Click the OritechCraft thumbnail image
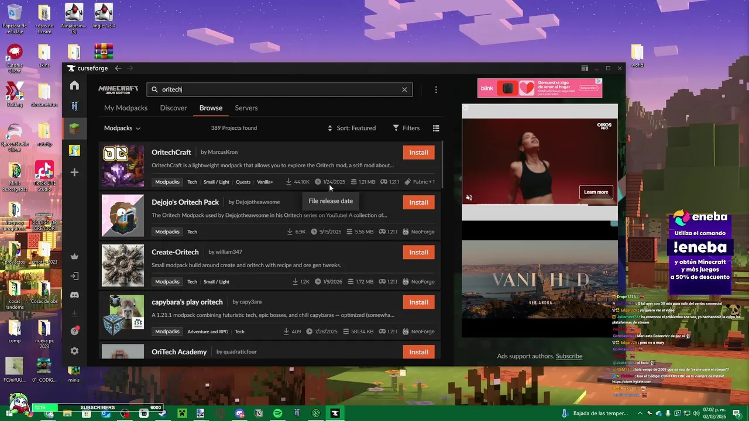The image size is (749, 421). point(123,165)
